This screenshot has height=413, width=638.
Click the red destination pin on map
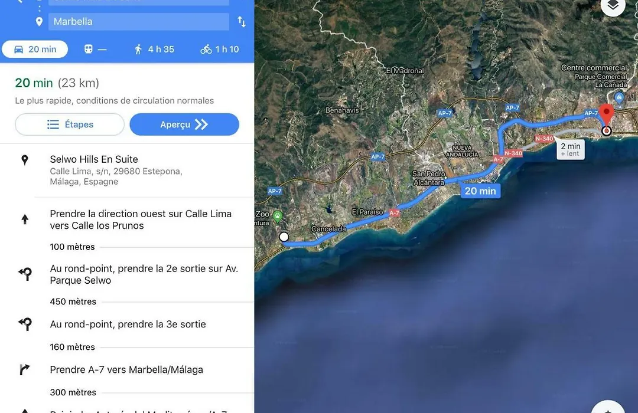(607, 113)
